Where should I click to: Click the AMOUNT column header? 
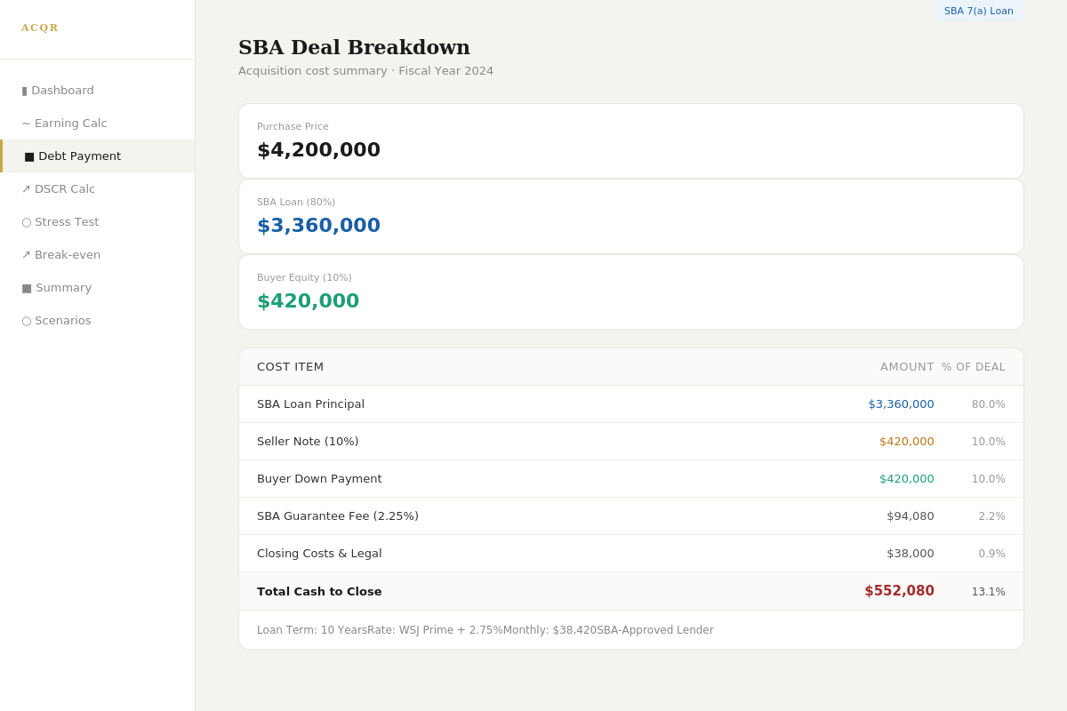tap(907, 367)
